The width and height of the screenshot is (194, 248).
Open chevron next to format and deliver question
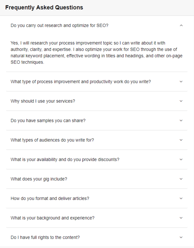(x=181, y=198)
